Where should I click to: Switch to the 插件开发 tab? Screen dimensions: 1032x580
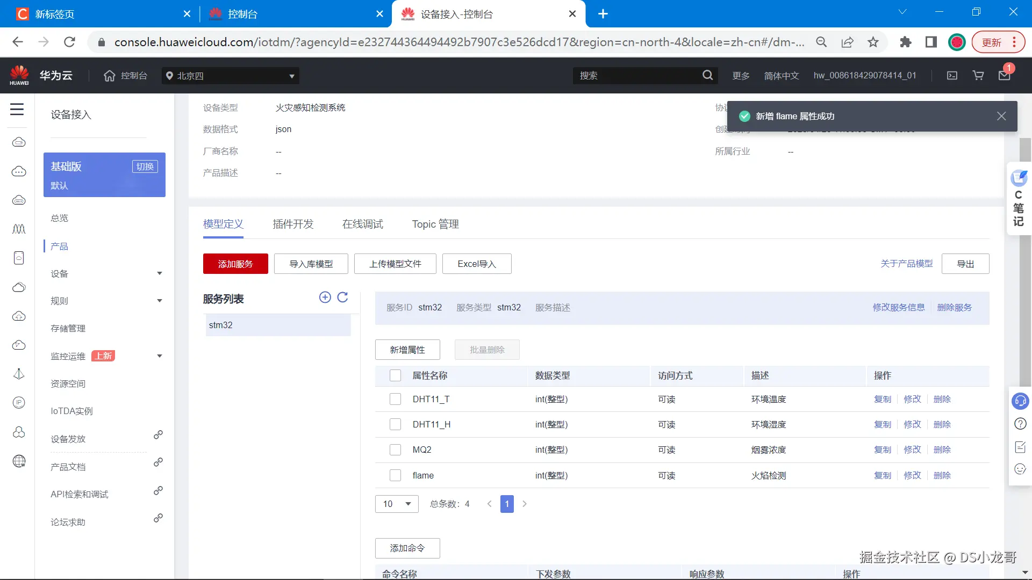pyautogui.click(x=293, y=224)
